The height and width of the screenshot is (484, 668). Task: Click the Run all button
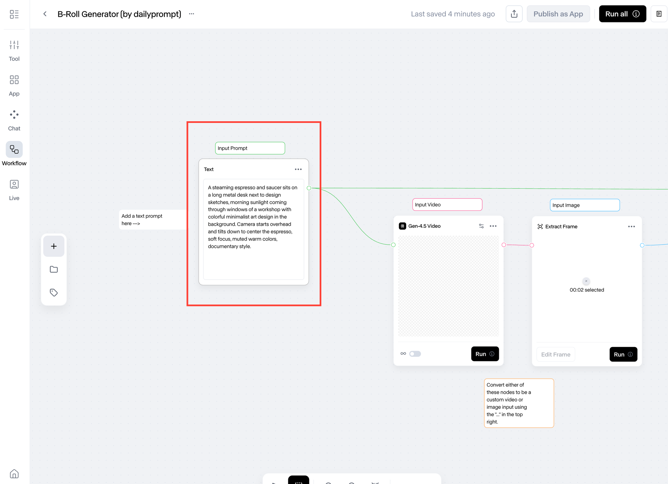(622, 14)
